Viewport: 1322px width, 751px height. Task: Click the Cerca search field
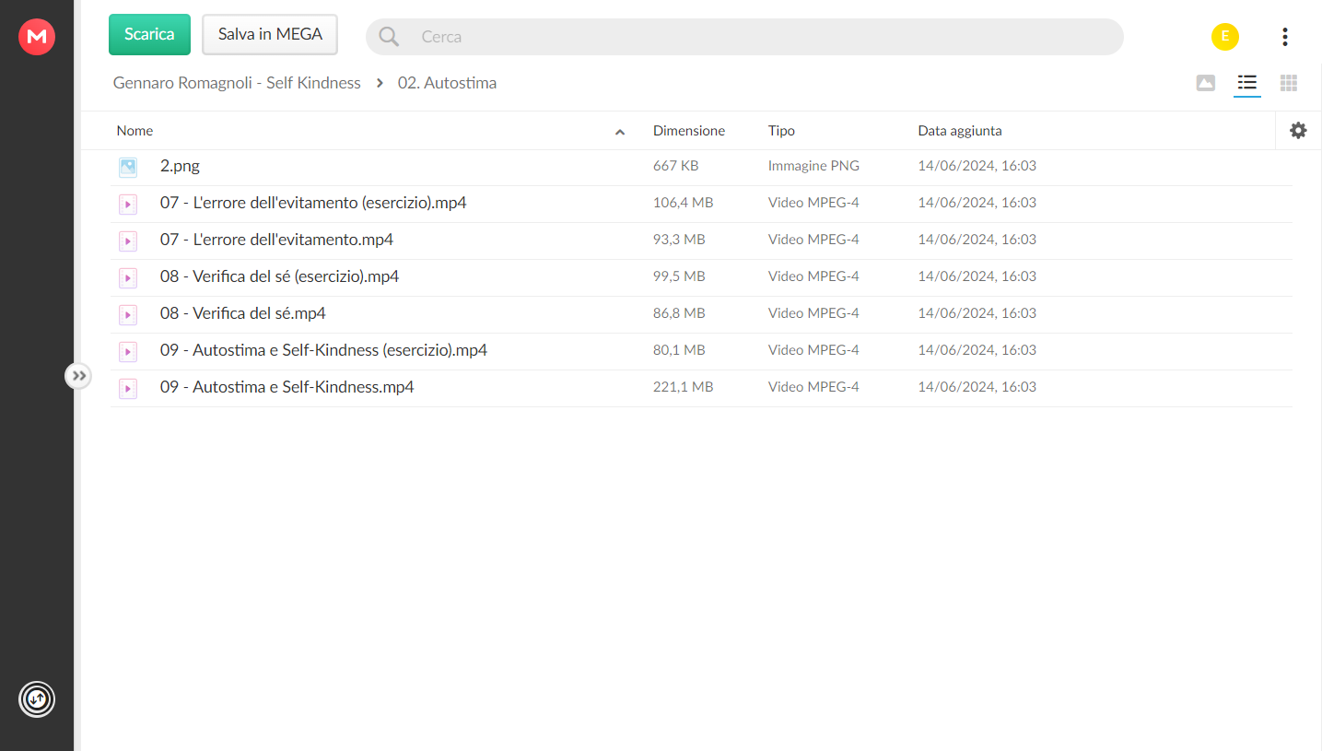pos(744,37)
